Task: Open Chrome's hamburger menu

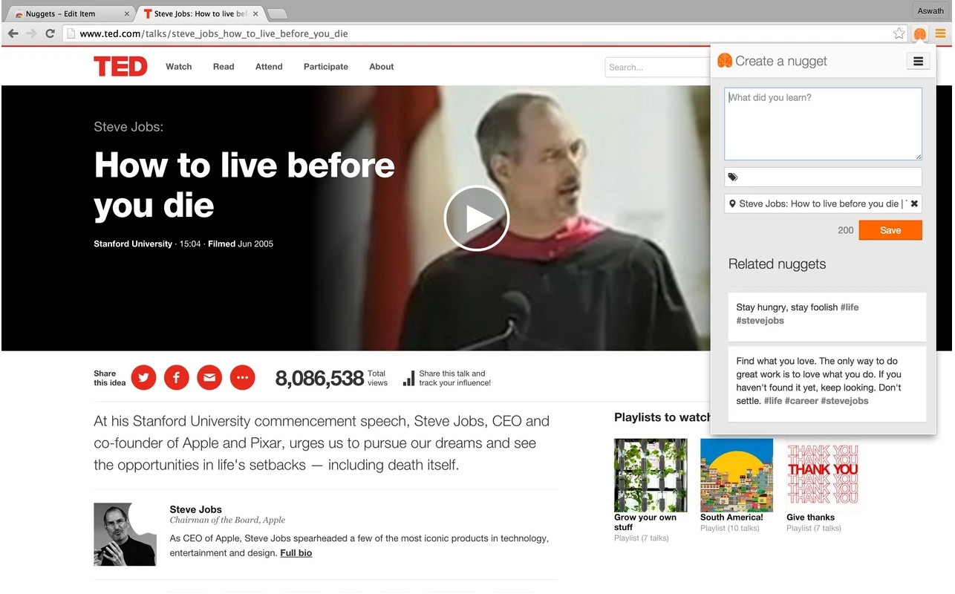Action: tap(940, 33)
